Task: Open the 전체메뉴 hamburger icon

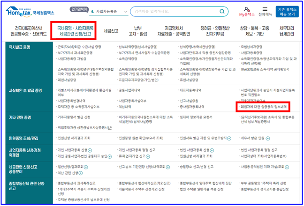Action: pos(265,9)
